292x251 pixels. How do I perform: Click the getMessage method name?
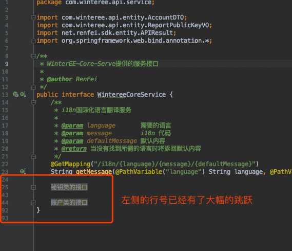[x=94, y=172]
